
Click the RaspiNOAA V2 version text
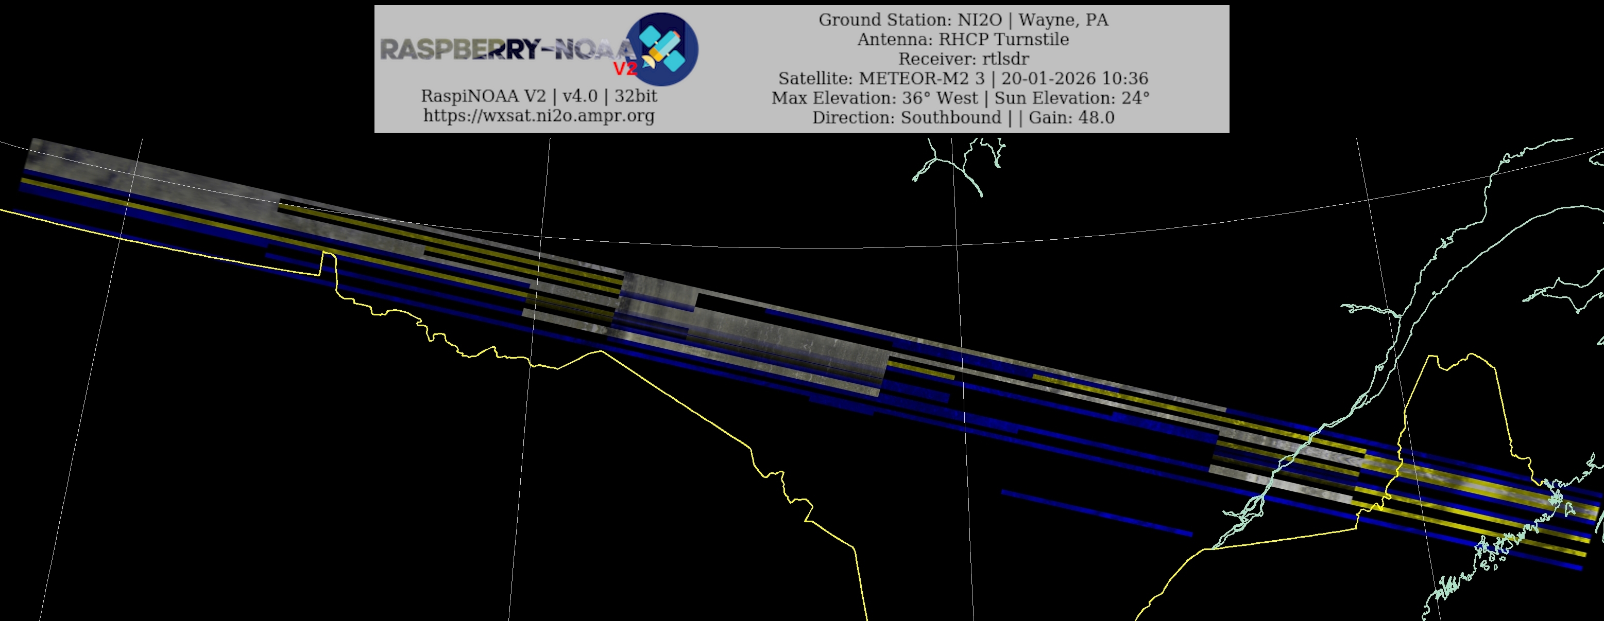tap(539, 96)
